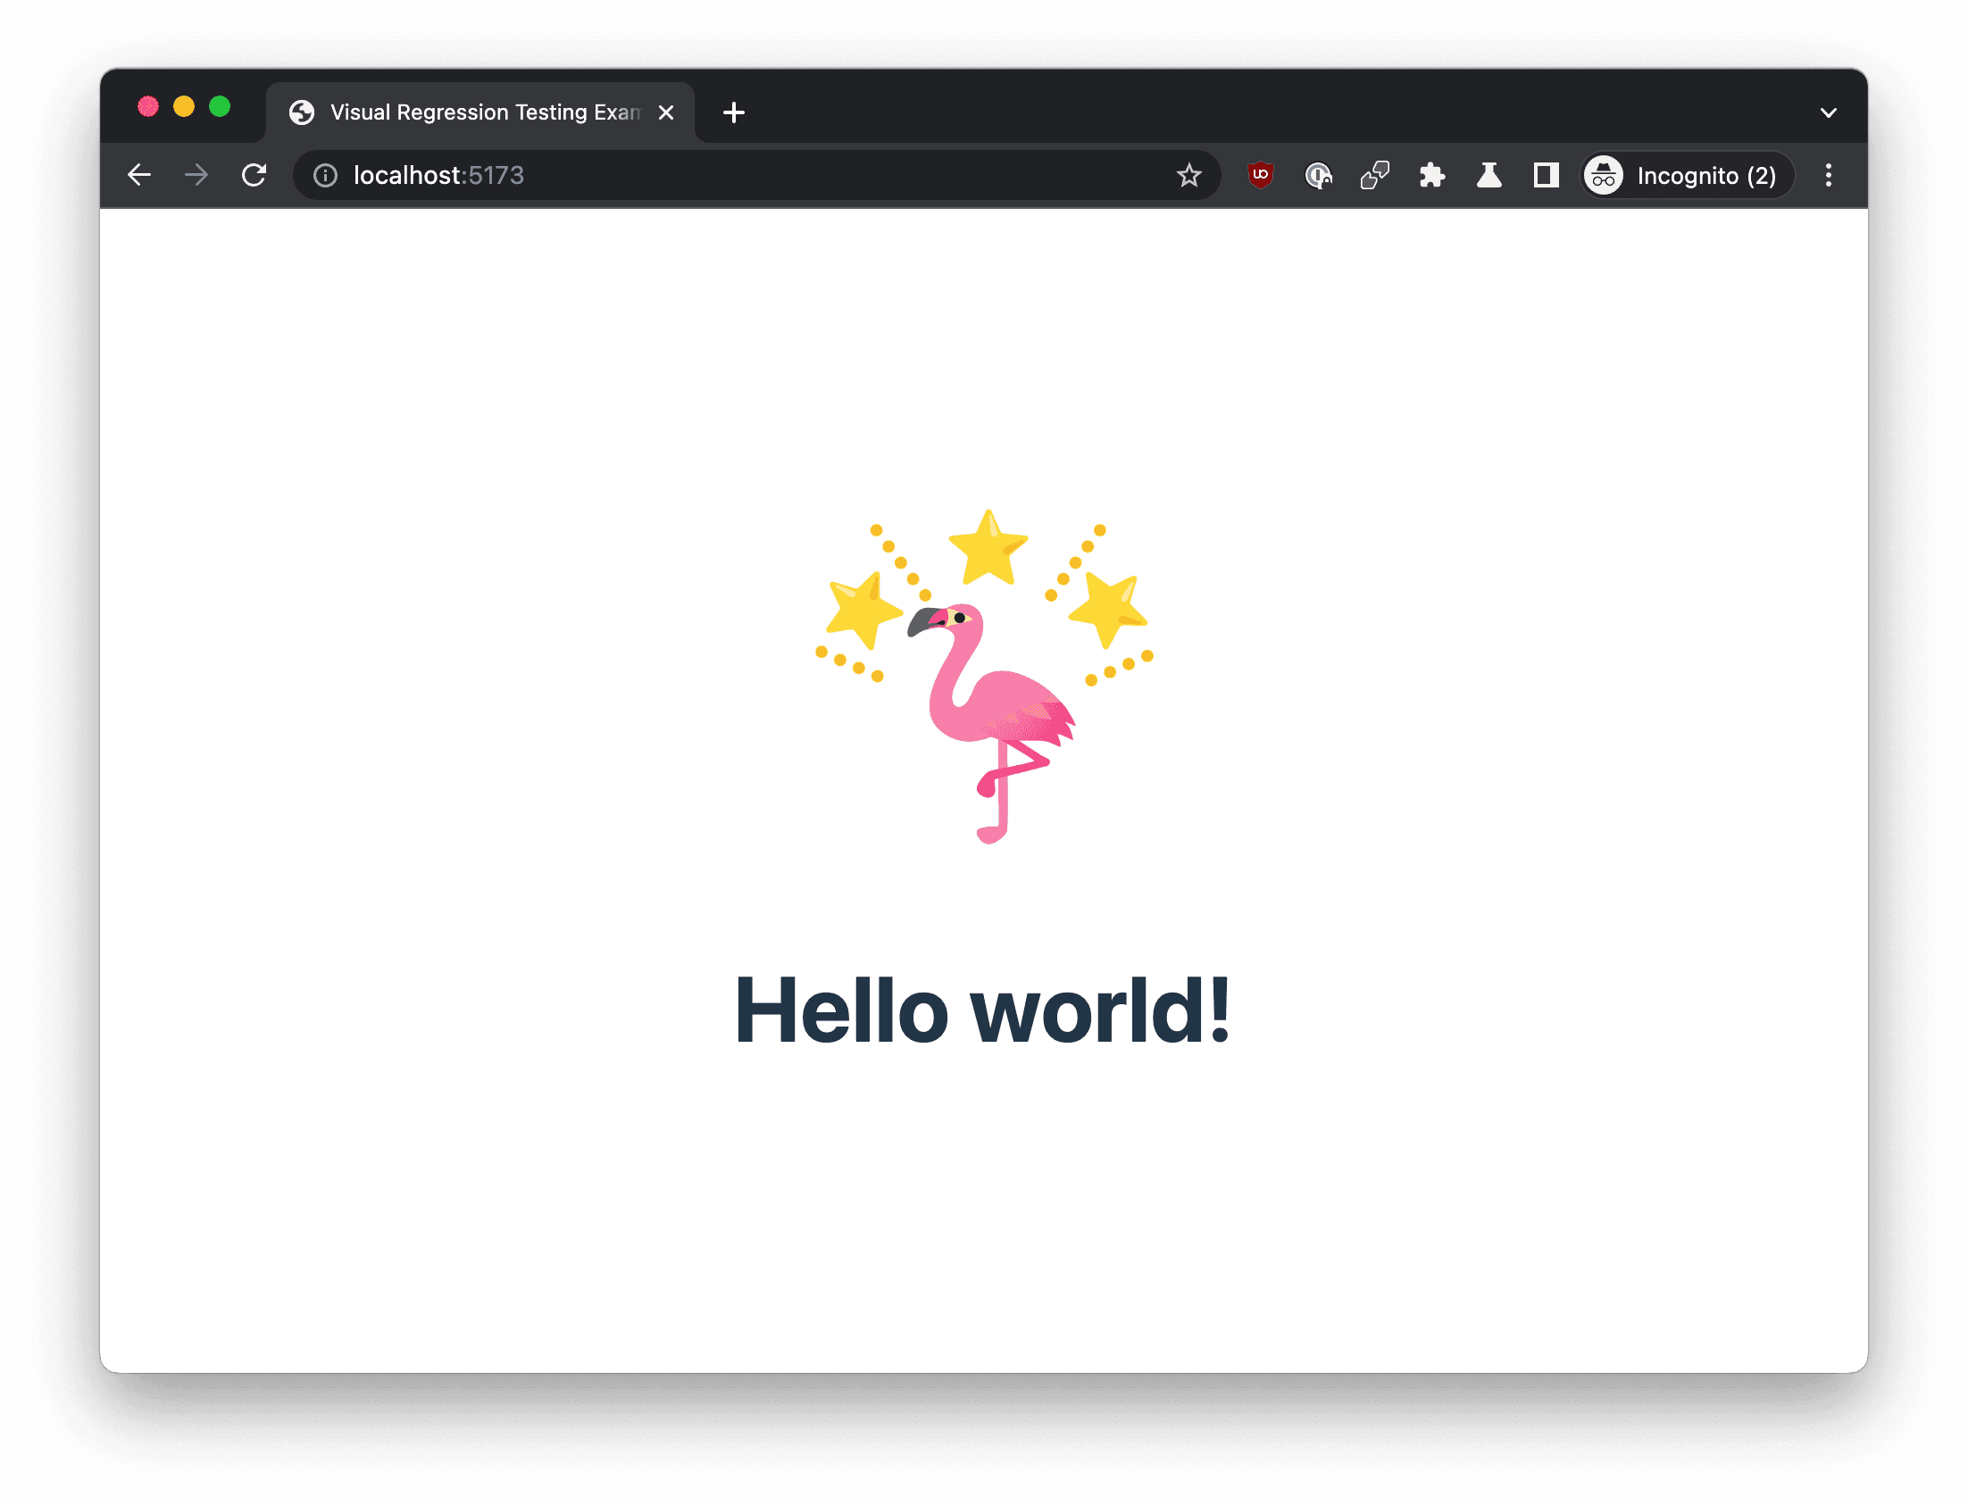This screenshot has width=1968, height=1505.
Task: Click the flamingo with stars image
Action: click(984, 677)
